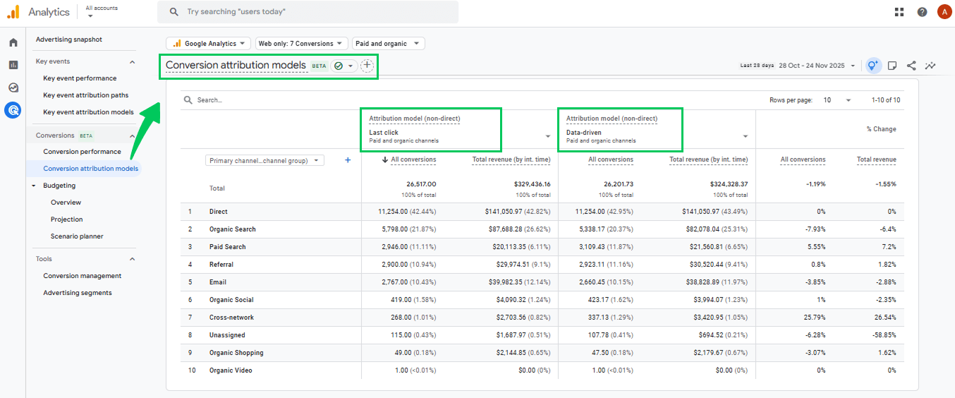Click the add comparison plus icon by title
The image size is (955, 398).
pos(367,66)
